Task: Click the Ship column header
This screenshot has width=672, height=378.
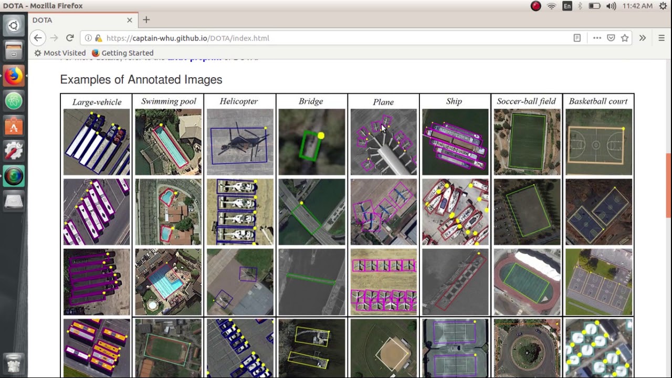Action: 454,101
